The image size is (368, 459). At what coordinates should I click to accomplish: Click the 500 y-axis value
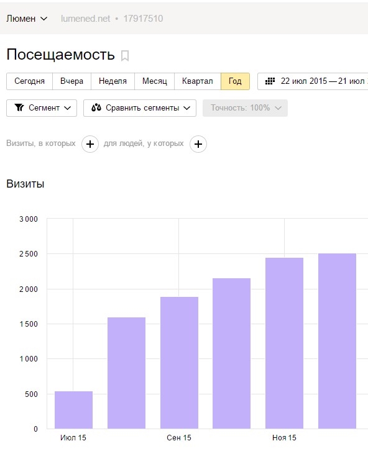pos(31,394)
